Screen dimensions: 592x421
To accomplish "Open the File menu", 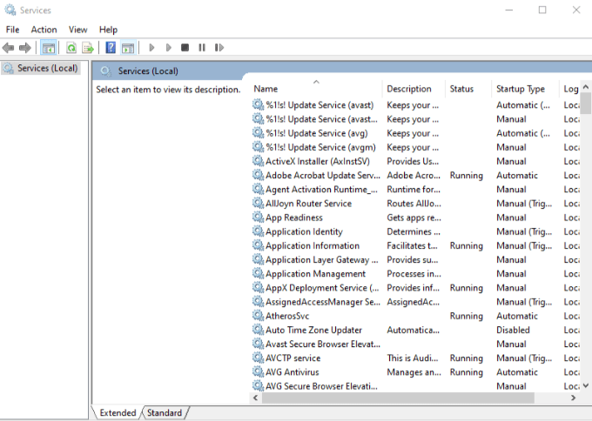I will click(12, 30).
